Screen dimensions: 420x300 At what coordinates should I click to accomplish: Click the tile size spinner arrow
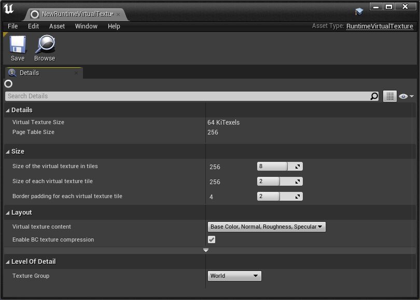[297, 182]
